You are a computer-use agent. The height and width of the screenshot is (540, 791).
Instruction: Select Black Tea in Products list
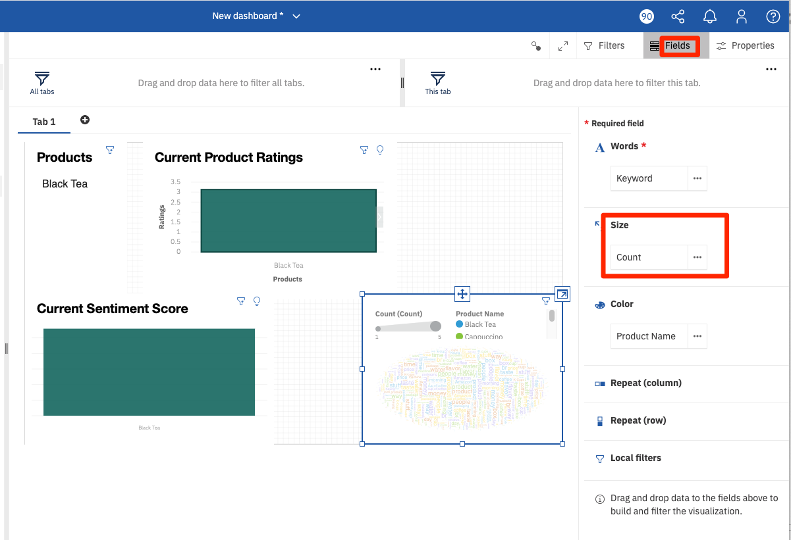click(65, 184)
